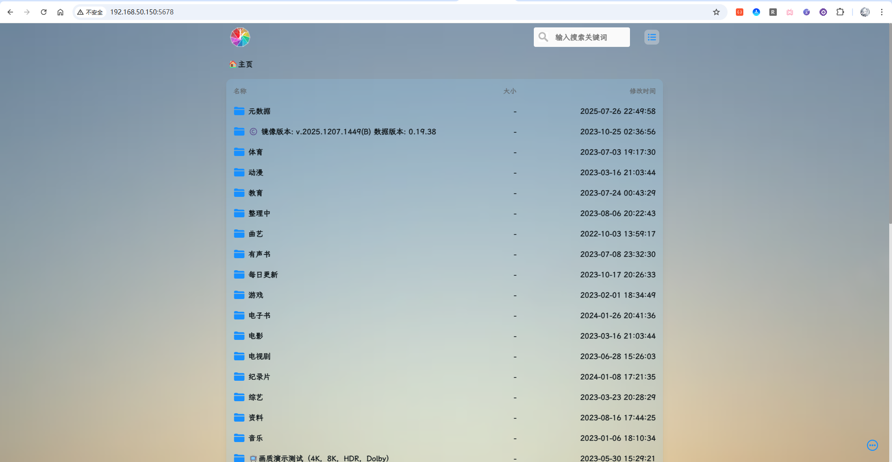Open the Chrome three-dot menu
The height and width of the screenshot is (462, 892).
click(881, 12)
